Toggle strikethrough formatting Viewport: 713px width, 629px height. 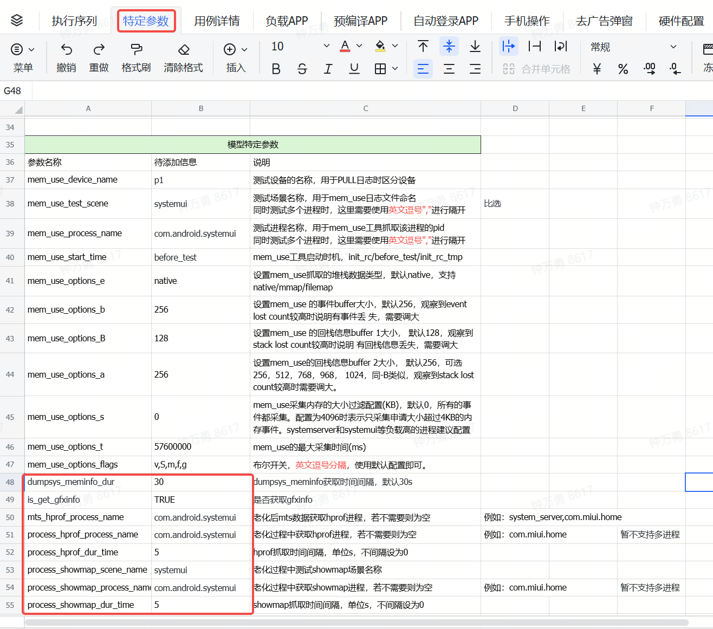302,69
